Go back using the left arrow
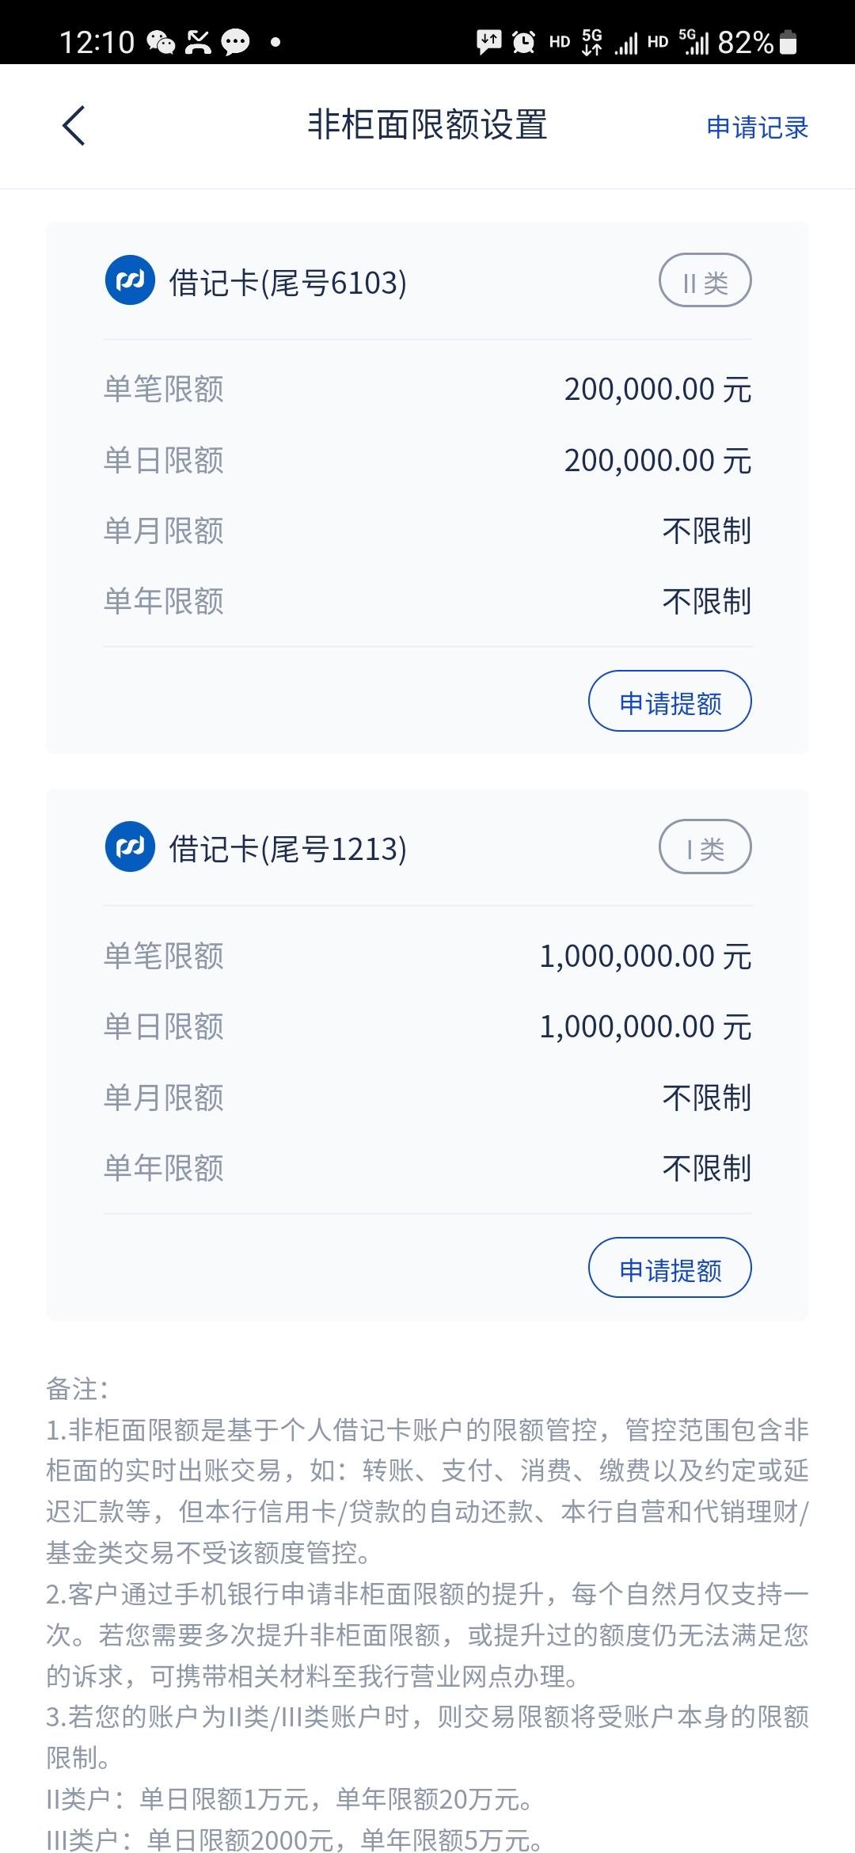The width and height of the screenshot is (855, 1853). [74, 126]
